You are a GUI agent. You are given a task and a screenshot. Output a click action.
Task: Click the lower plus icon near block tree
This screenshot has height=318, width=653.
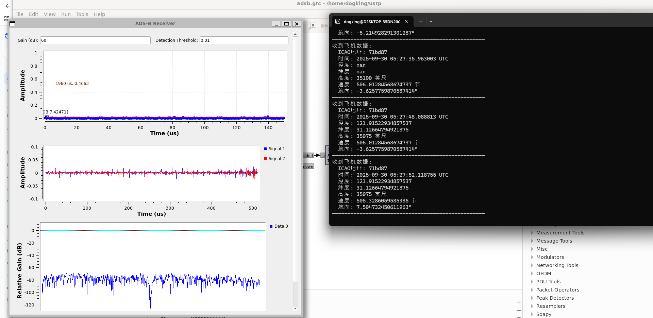pos(519,310)
